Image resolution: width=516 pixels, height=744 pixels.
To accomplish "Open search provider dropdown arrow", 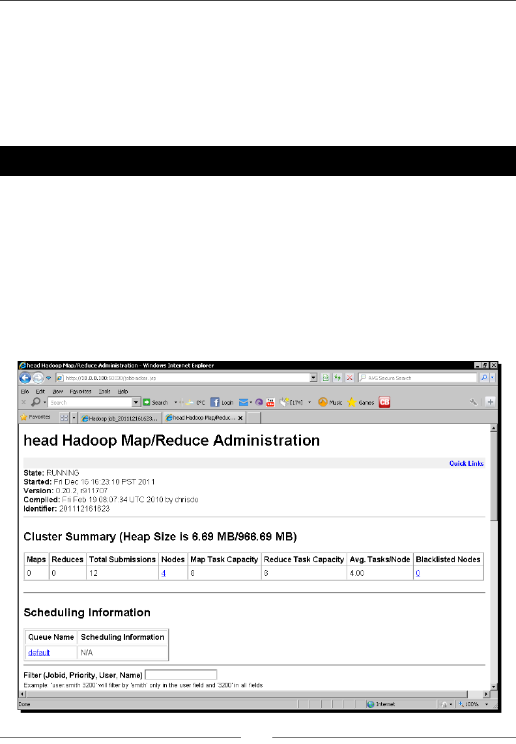I will (493, 378).
